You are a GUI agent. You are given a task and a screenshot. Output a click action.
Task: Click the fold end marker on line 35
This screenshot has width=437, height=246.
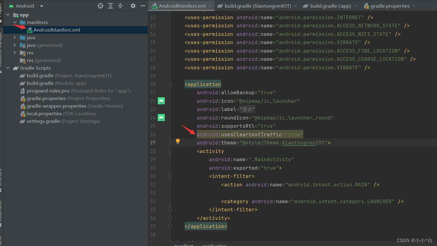[170, 210]
